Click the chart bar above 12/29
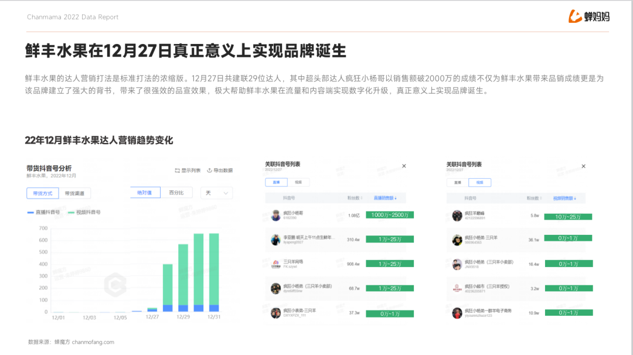633x355 pixels. click(183, 278)
